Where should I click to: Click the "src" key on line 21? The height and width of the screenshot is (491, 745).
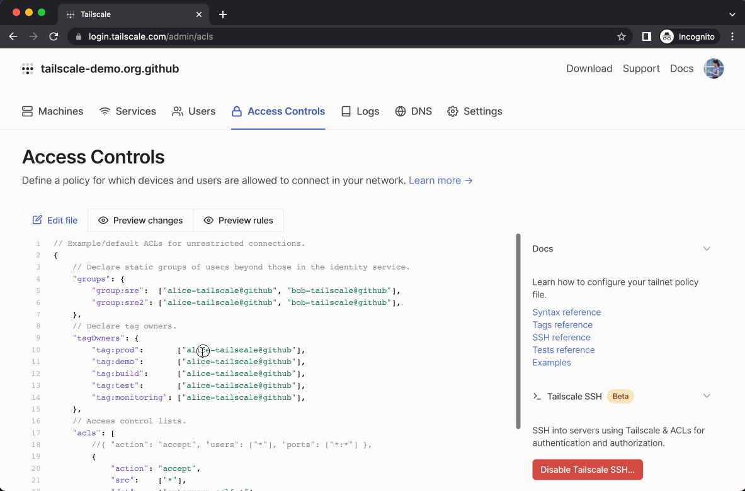123,480
